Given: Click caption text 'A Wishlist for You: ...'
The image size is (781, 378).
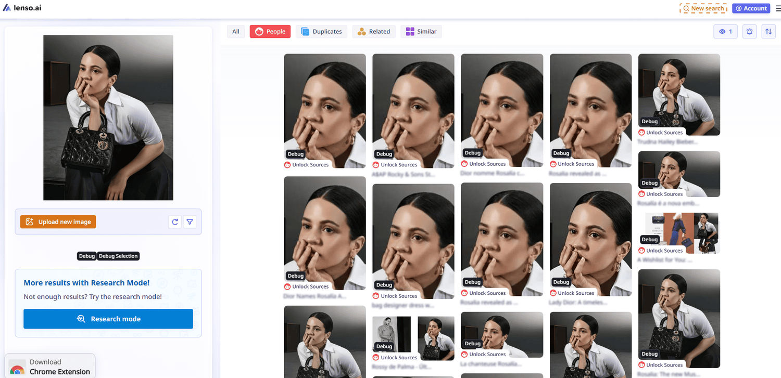Looking at the screenshot, I should tap(665, 260).
